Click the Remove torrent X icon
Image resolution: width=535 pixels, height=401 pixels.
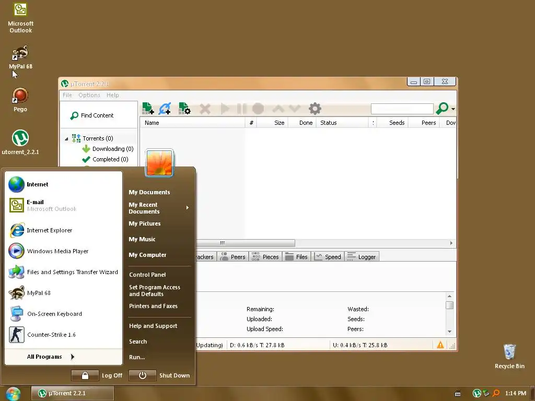205,109
